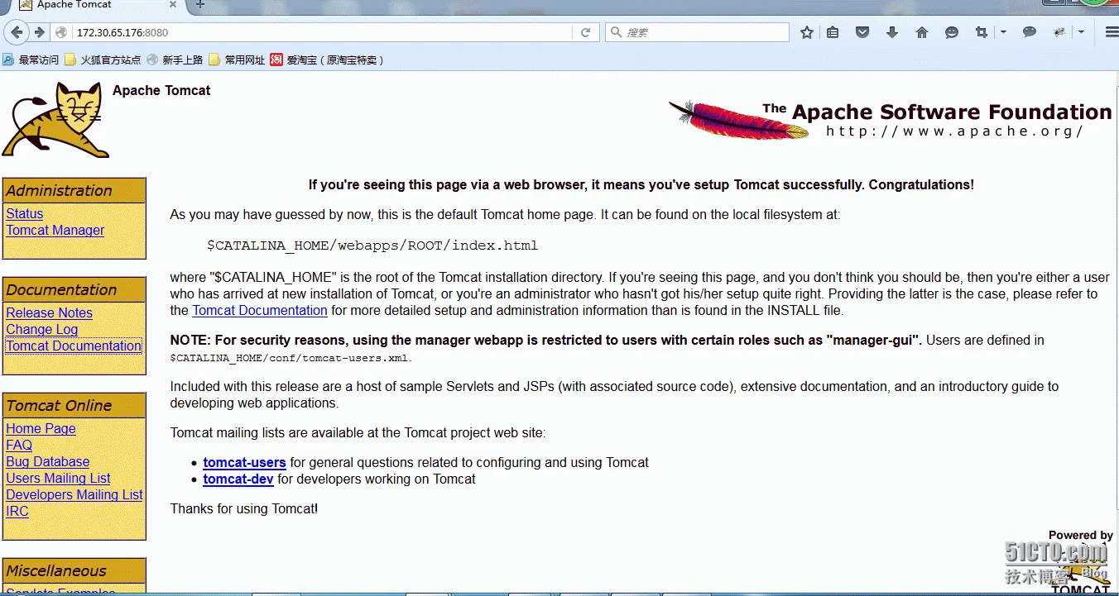1119x596 pixels.
Task: Open the Tomcat Manager link
Action: coord(55,230)
